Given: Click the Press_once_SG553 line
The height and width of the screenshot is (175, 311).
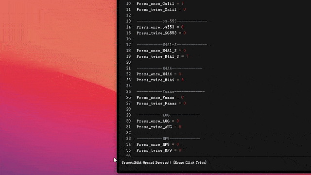Looking at the screenshot, I should (160, 27).
